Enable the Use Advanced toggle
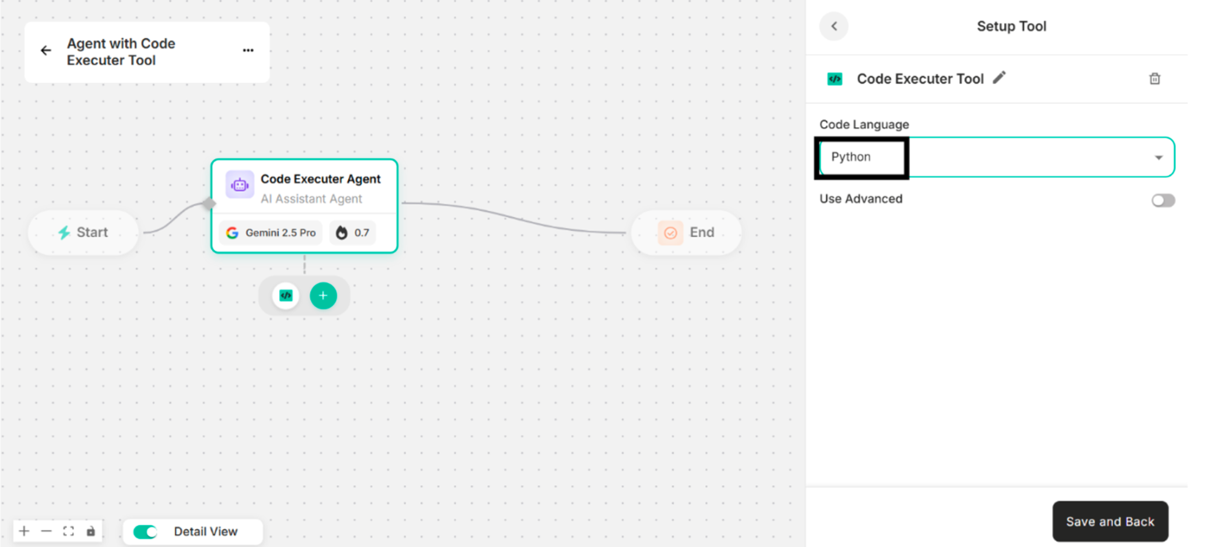The height and width of the screenshot is (547, 1208). tap(1163, 200)
